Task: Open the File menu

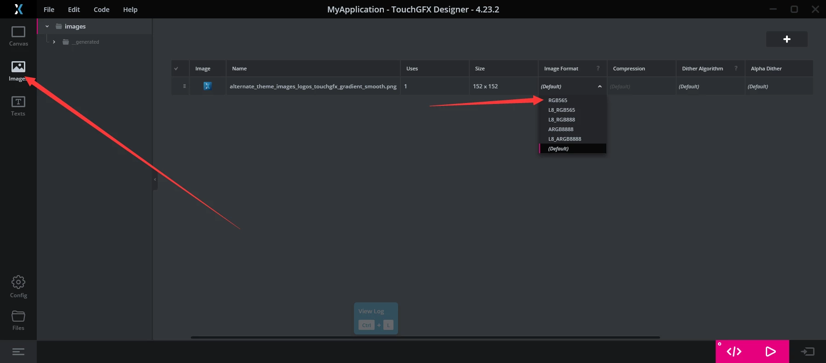Action: point(49,9)
